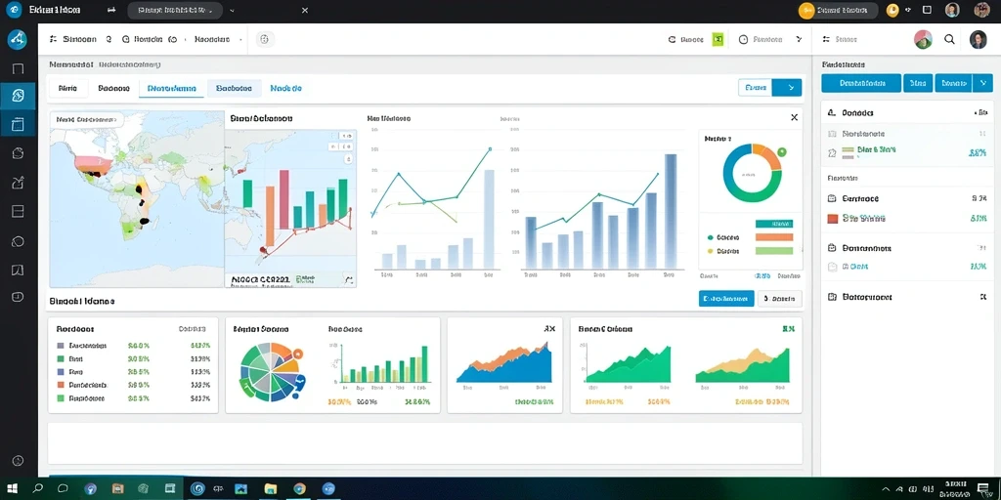
Task: Click the round face button in the toolbar
Action: [265, 39]
